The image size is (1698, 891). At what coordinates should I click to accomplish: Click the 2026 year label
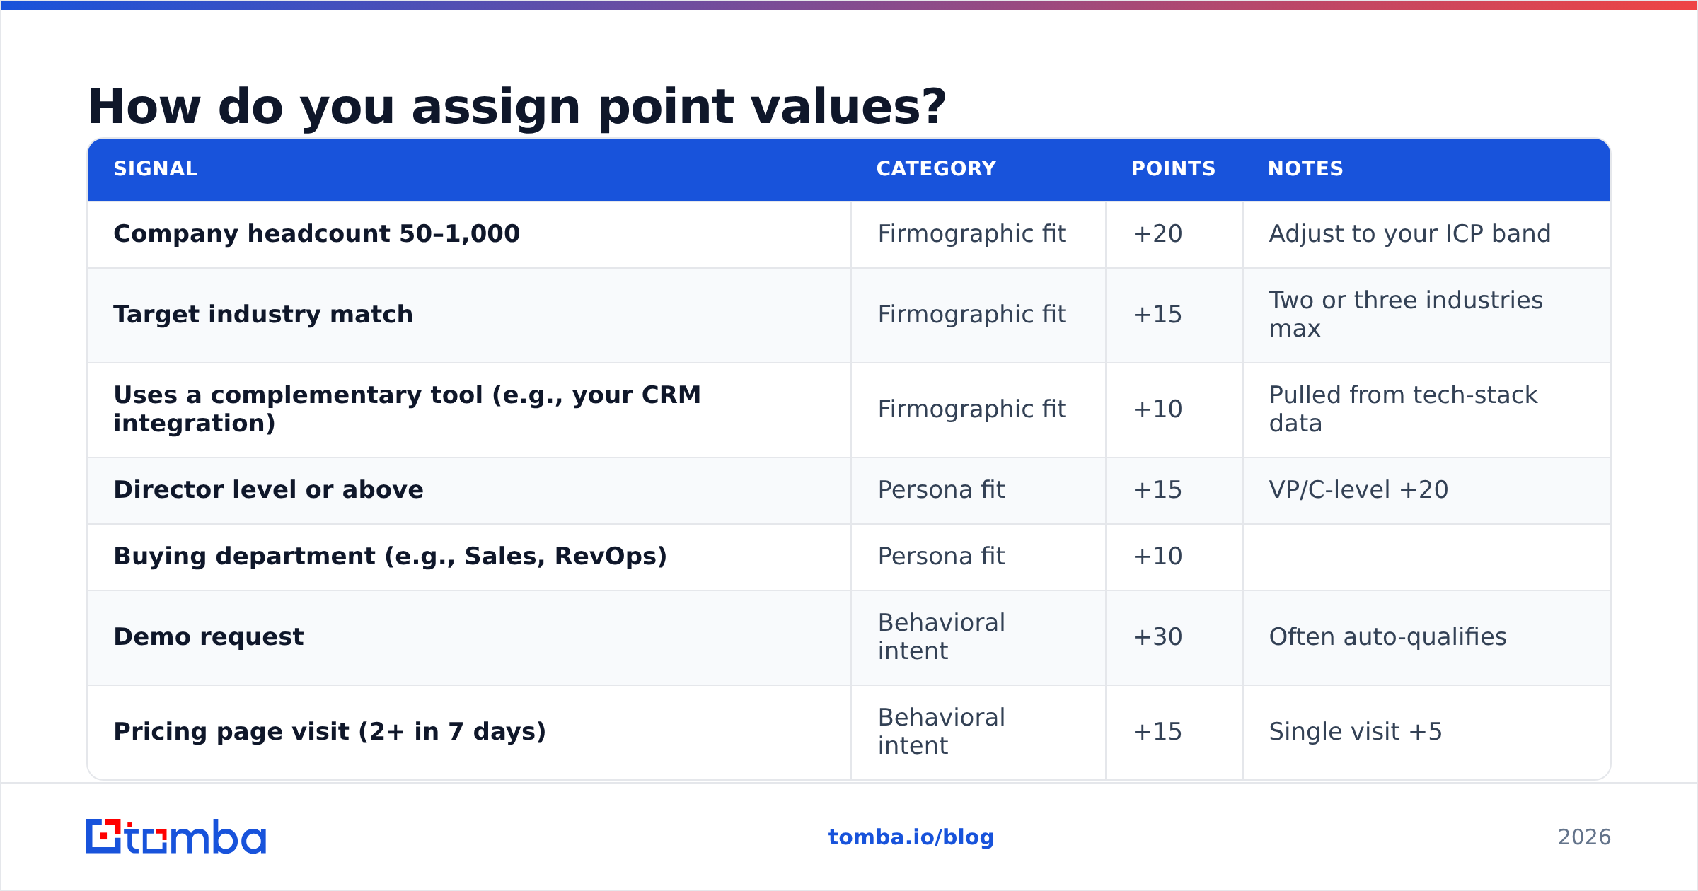click(x=1584, y=837)
